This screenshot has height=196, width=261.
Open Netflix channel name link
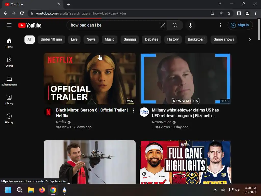click(x=61, y=122)
